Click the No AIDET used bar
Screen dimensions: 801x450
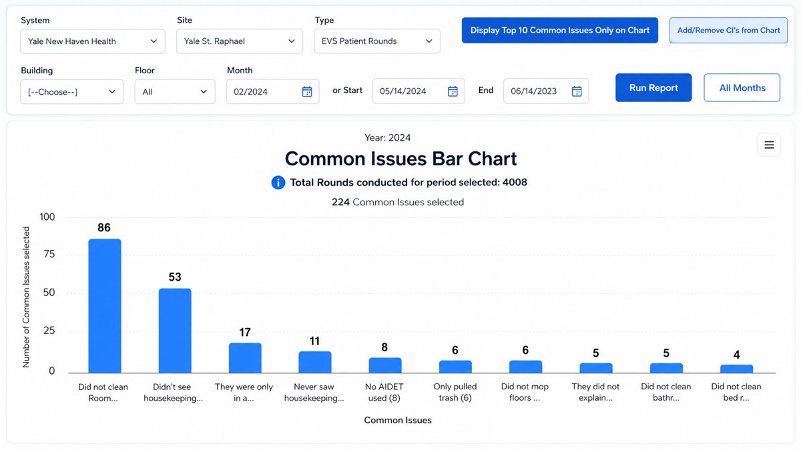[385, 365]
